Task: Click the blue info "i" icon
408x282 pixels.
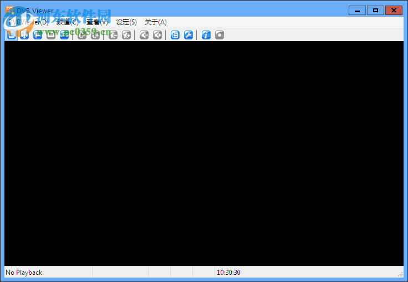Action: tap(206, 35)
